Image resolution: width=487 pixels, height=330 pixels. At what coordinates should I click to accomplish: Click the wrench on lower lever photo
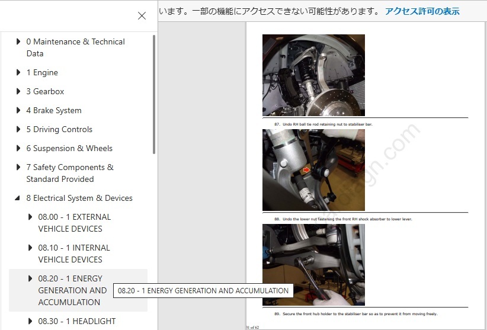coord(313,265)
